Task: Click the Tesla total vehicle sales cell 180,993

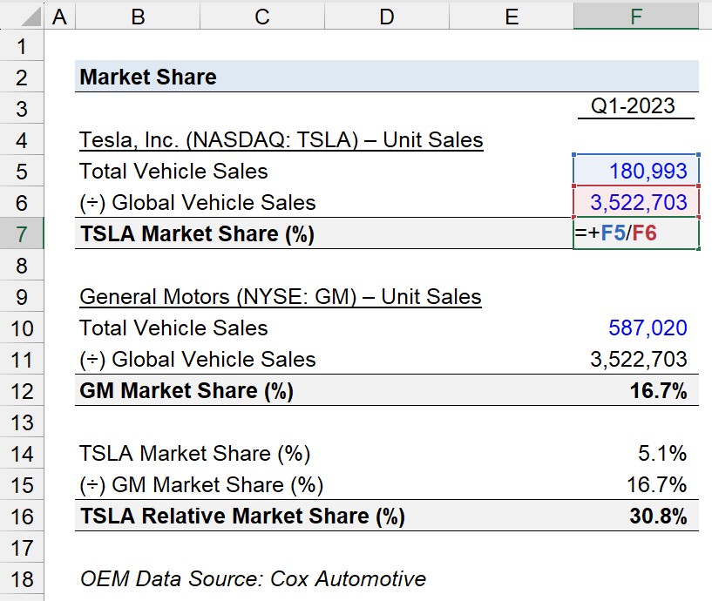Action: pyautogui.click(x=635, y=171)
